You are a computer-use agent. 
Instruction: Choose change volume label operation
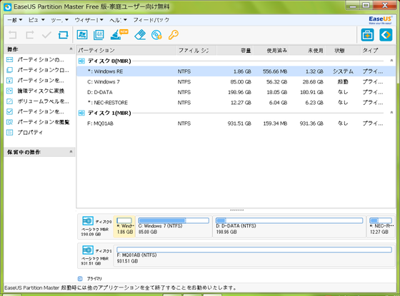pos(37,101)
